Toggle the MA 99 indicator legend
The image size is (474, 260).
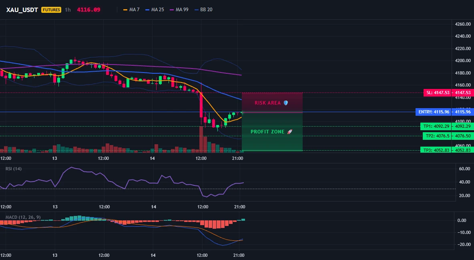[x=179, y=10]
